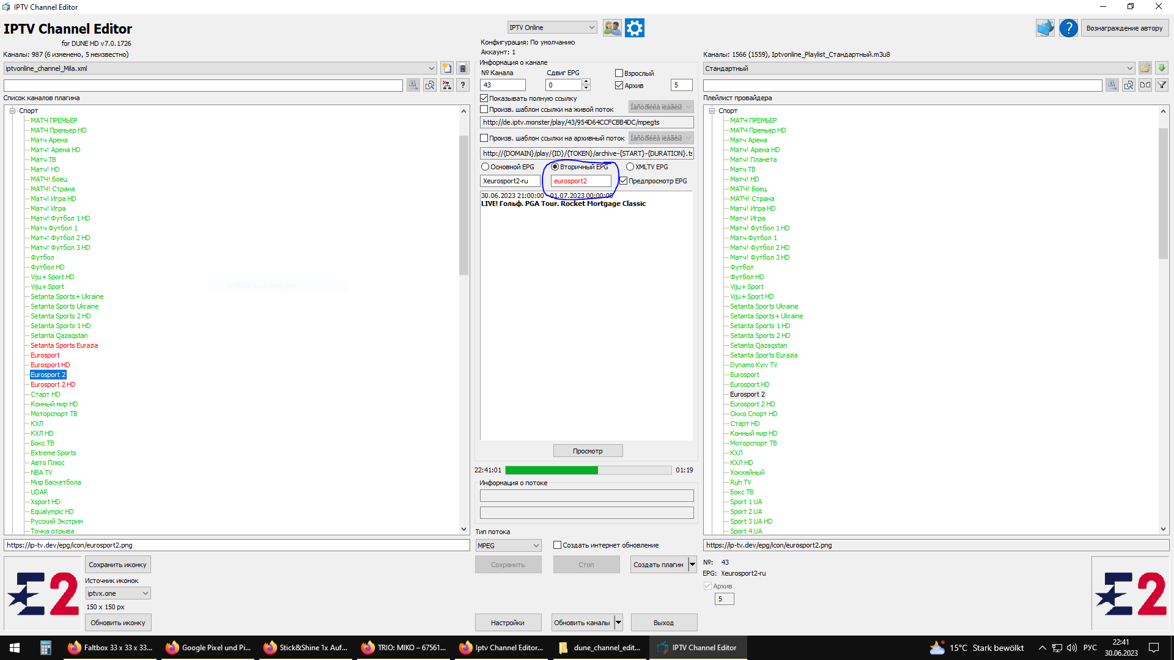Click the find next binoculars icon in the left panel

click(413, 85)
